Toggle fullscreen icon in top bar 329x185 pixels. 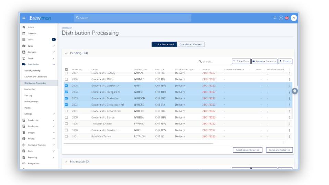coord(275,18)
